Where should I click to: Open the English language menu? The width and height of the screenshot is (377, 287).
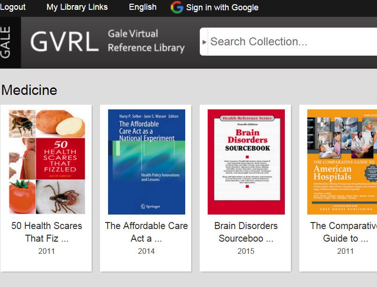[x=143, y=7]
